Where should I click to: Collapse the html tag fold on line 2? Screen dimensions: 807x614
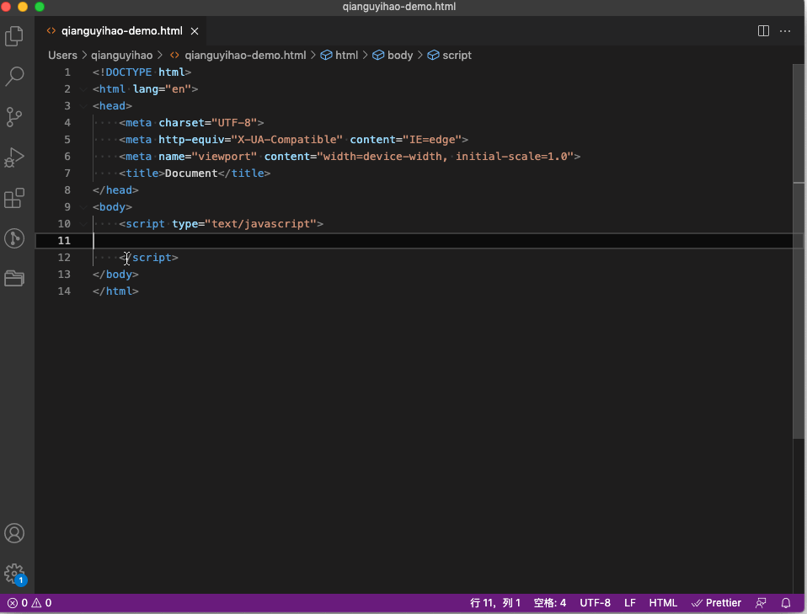pyautogui.click(x=83, y=89)
